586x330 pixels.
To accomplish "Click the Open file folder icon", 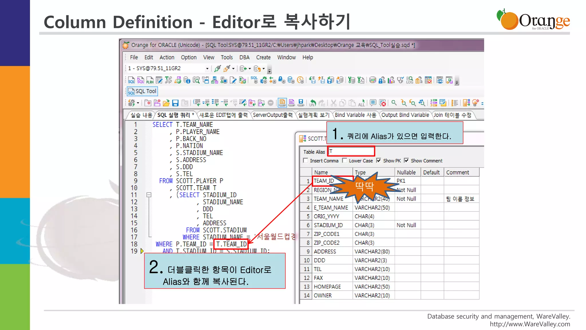I will coord(166,103).
